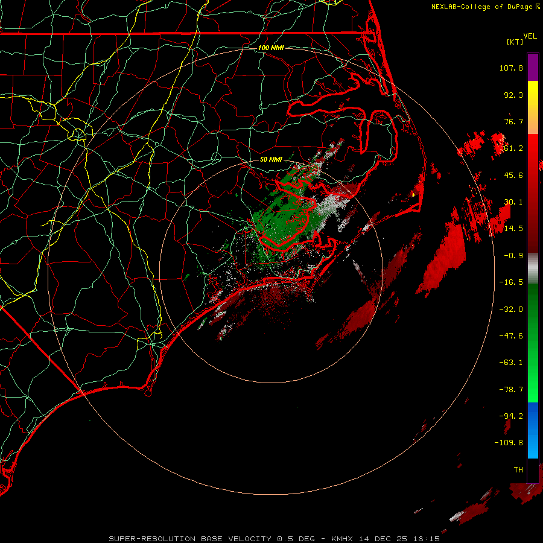Click the blue segment of velocity color bar
The width and height of the screenshot is (543, 543).
click(533, 430)
